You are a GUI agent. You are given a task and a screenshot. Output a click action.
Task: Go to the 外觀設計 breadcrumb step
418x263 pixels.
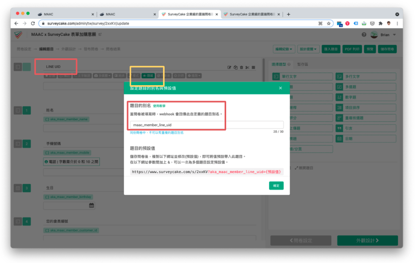(x=69, y=49)
